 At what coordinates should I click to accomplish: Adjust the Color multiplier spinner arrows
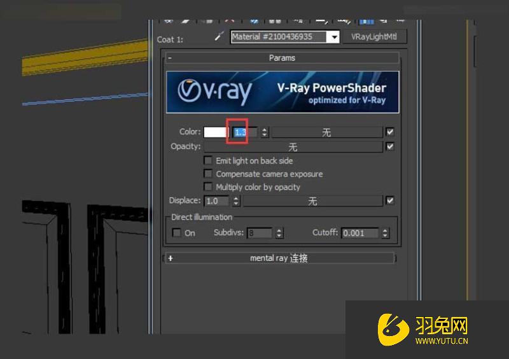(265, 132)
